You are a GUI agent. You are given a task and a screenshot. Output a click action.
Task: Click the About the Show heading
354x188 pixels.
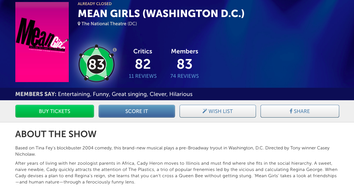(x=56, y=134)
